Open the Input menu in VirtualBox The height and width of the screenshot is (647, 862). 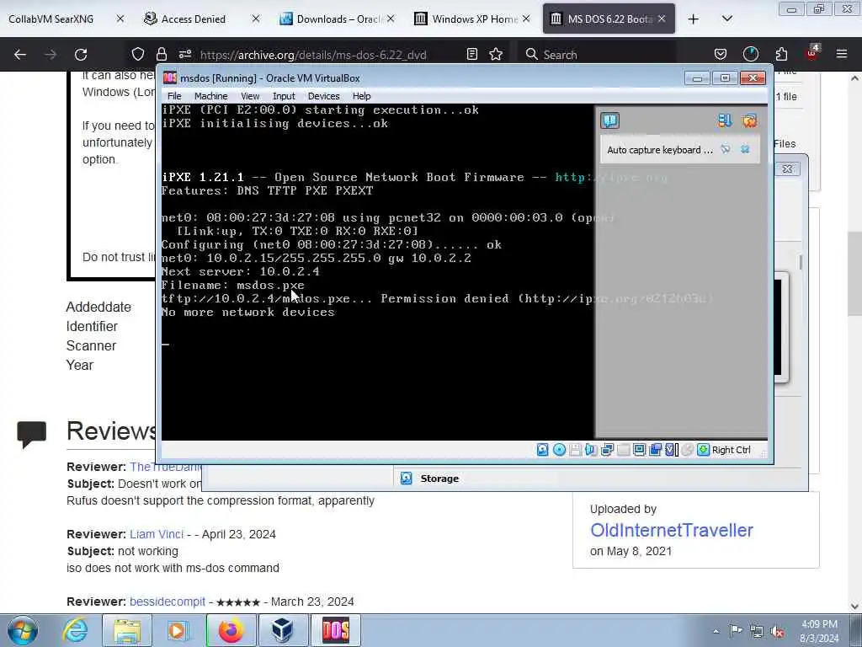click(284, 96)
